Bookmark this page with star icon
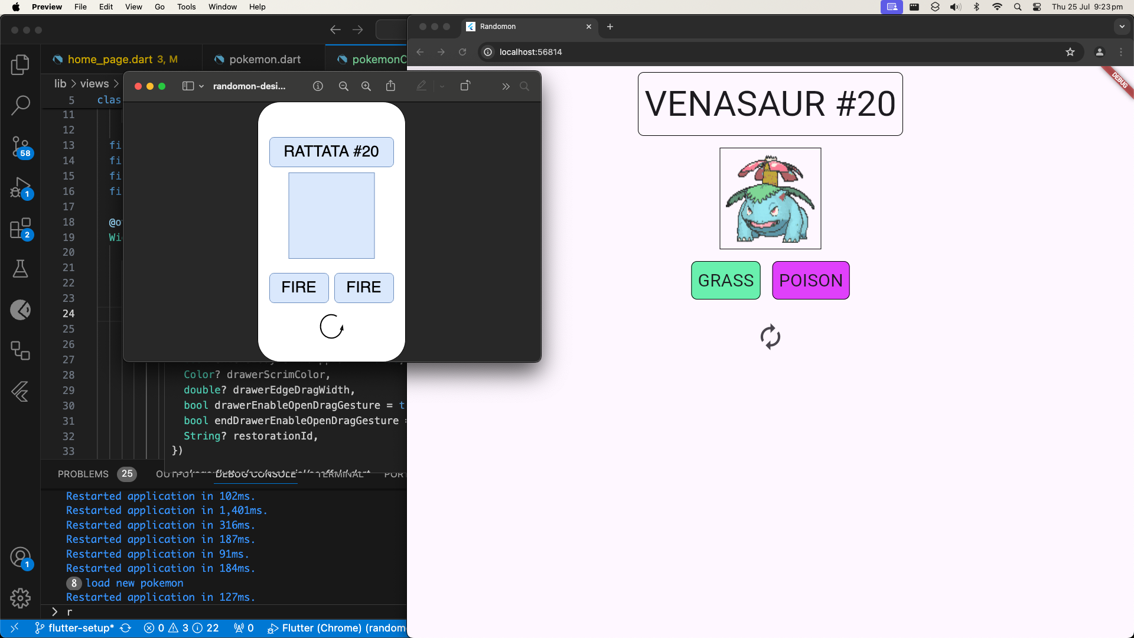The image size is (1134, 638). 1070,52
